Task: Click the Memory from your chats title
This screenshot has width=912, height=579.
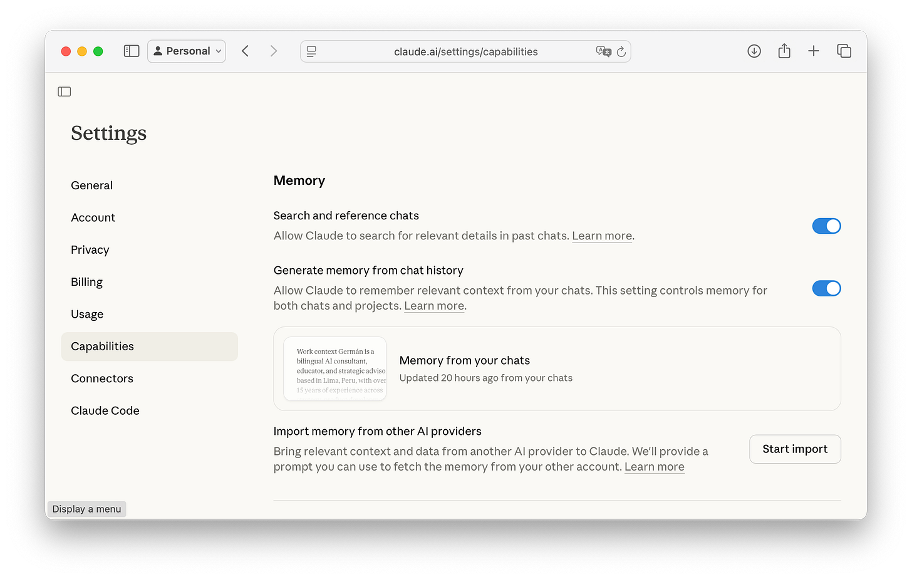Action: [x=465, y=360]
